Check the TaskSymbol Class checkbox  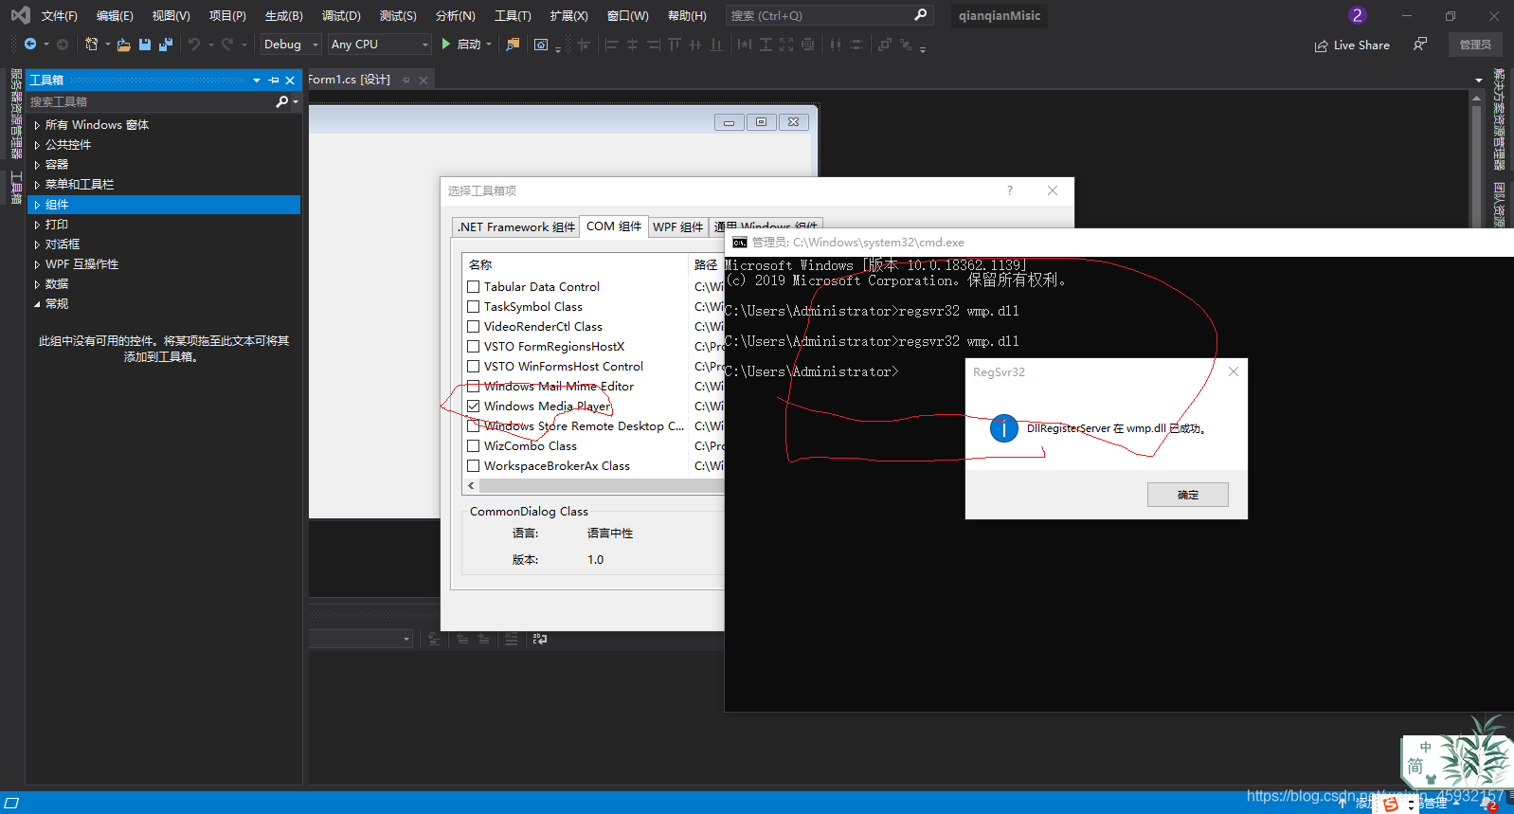pos(473,306)
